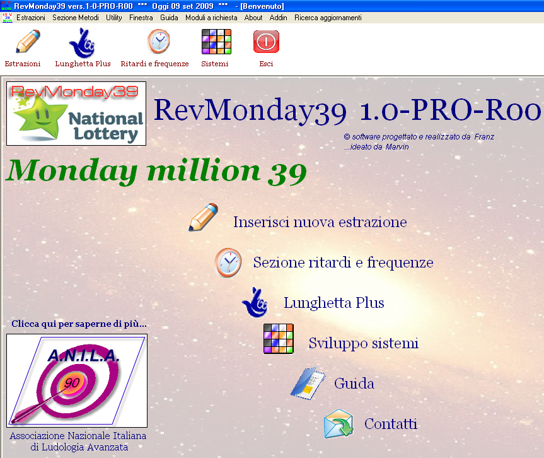This screenshot has height=458, width=544.
Task: Click the A.N.I.L.A. target logo image
Action: click(77, 380)
